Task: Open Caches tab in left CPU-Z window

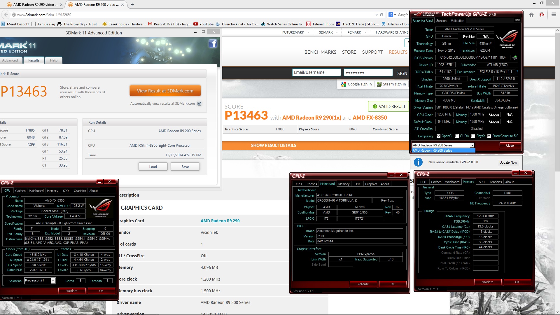Action: [20, 191]
